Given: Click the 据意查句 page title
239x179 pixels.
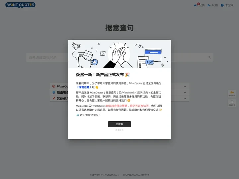Looking at the screenshot, I should [x=119, y=28].
